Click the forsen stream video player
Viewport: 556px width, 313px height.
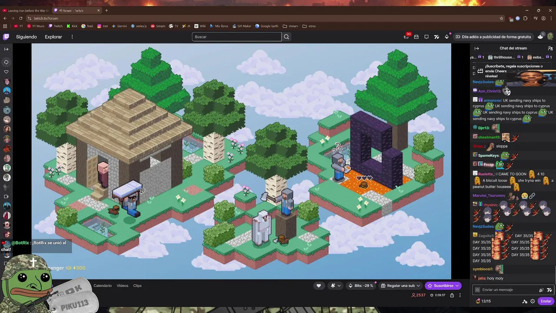point(241,161)
